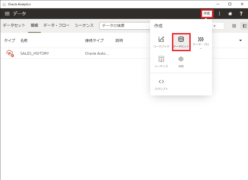Switch to grid view layout
Screen dimensions: 248x180
[x=234, y=26]
